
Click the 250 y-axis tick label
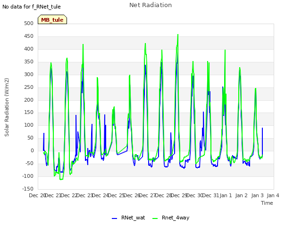(29, 87)
